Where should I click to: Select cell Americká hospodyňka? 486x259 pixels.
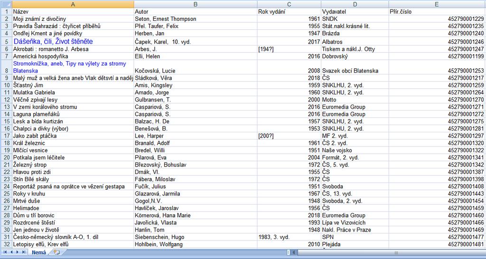click(73, 56)
